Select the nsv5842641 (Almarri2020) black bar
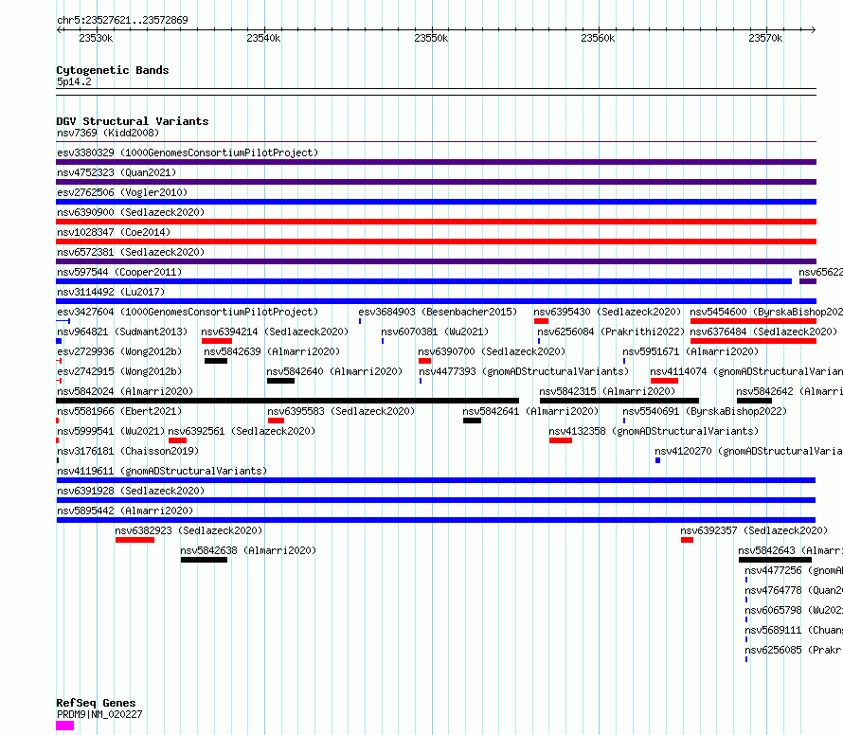843x735 pixels. (x=472, y=421)
